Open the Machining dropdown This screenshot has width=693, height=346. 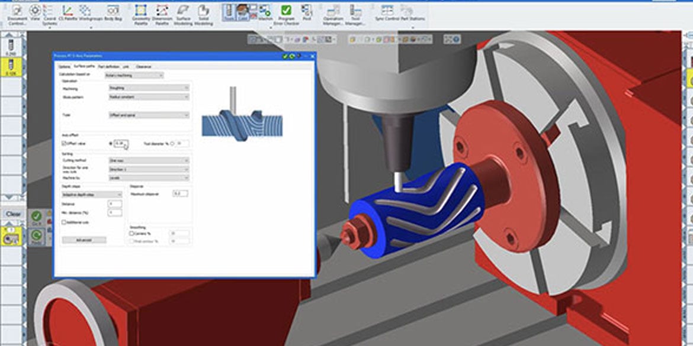[149, 88]
